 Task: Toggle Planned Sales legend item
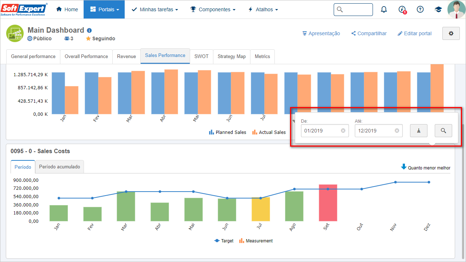(x=228, y=132)
